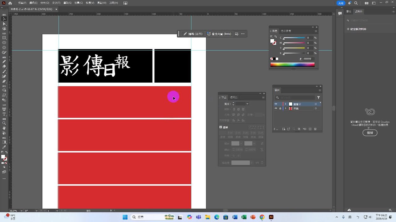Choose the Rectangle shape tool

pyautogui.click(x=4, y=37)
